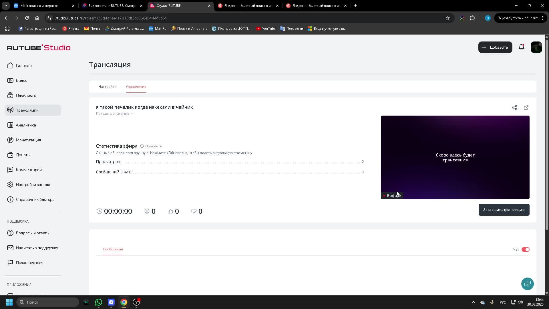Open Настройки канала in the sidebar
Image resolution: width=549 pixels, height=309 pixels.
click(33, 185)
